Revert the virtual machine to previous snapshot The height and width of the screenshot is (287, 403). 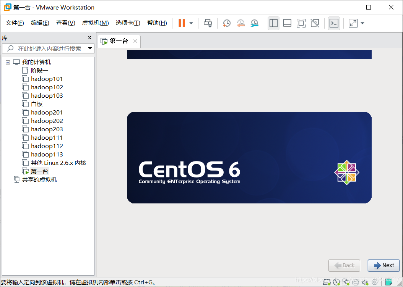point(240,23)
